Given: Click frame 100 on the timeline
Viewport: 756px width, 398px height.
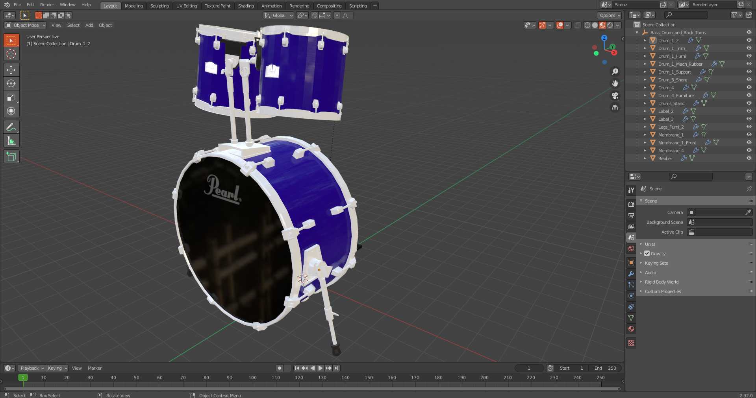Looking at the screenshot, I should [x=252, y=378].
